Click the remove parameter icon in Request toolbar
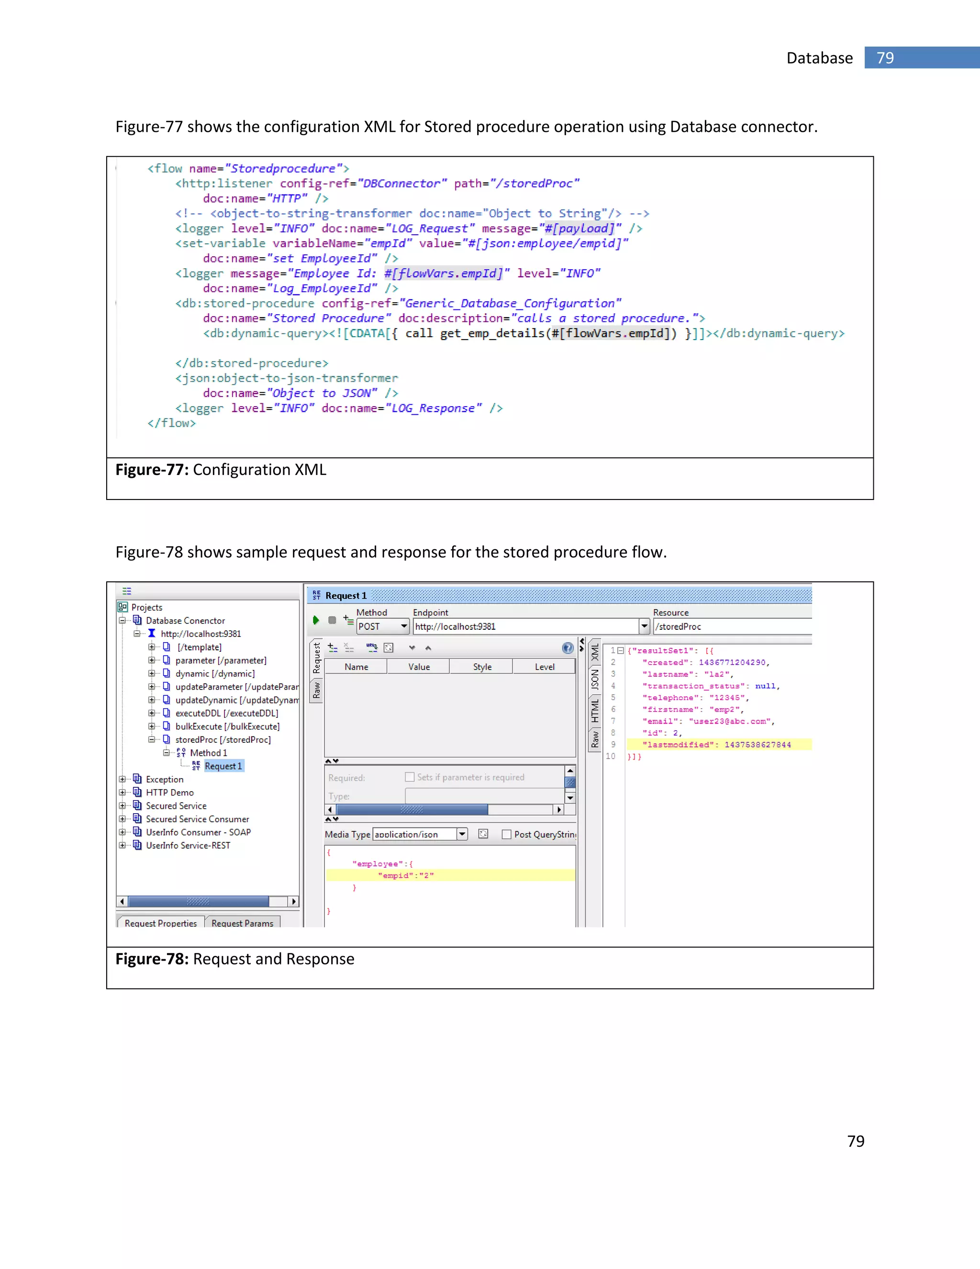Image resolution: width=980 pixels, height=1269 pixels. click(349, 647)
